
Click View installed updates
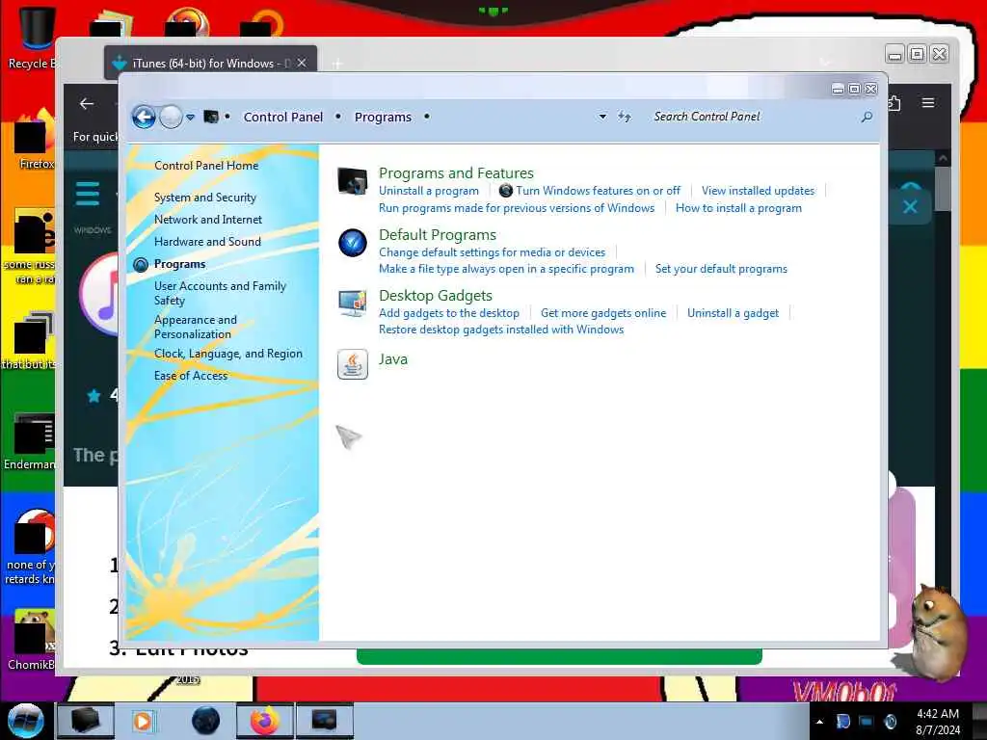[758, 191]
